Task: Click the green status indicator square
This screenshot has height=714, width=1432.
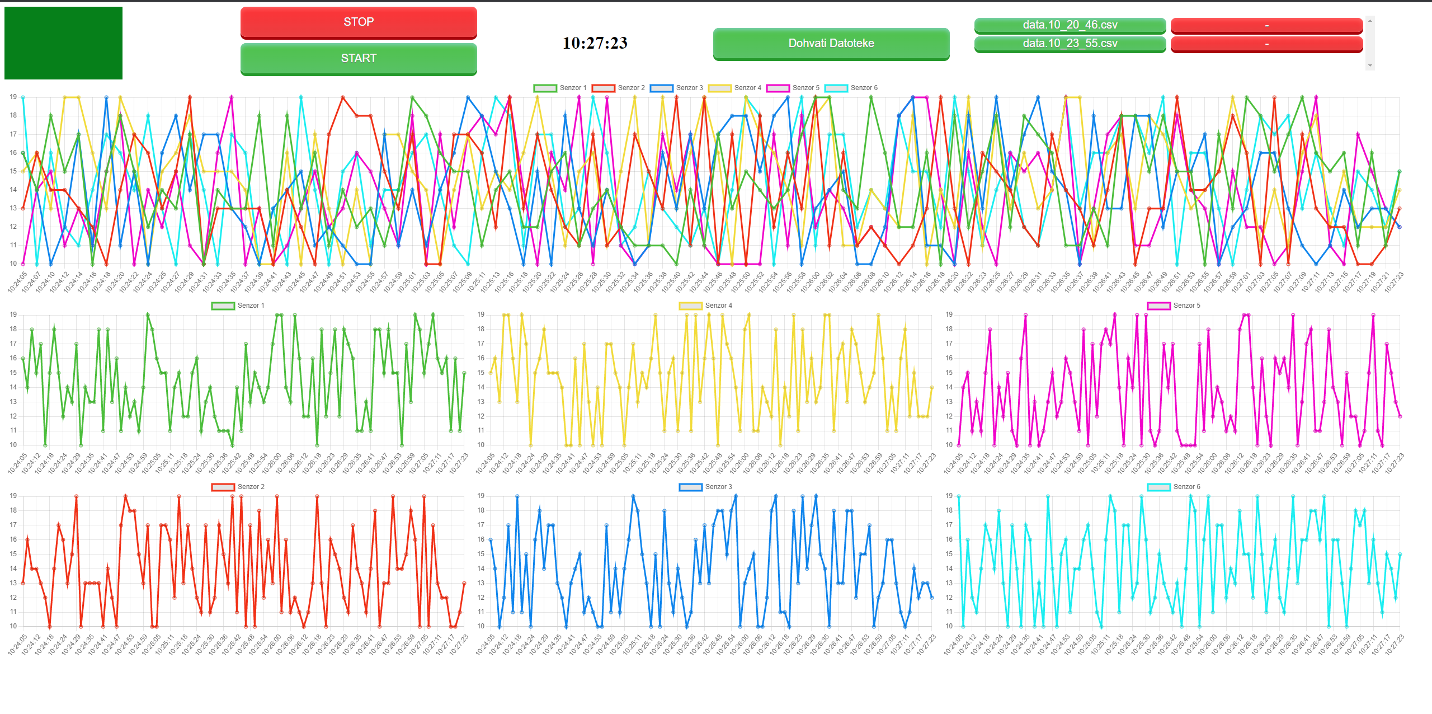Action: pyautogui.click(x=63, y=43)
